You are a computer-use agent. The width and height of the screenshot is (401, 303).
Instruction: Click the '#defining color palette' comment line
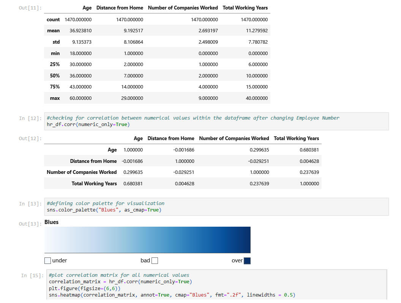(106, 203)
